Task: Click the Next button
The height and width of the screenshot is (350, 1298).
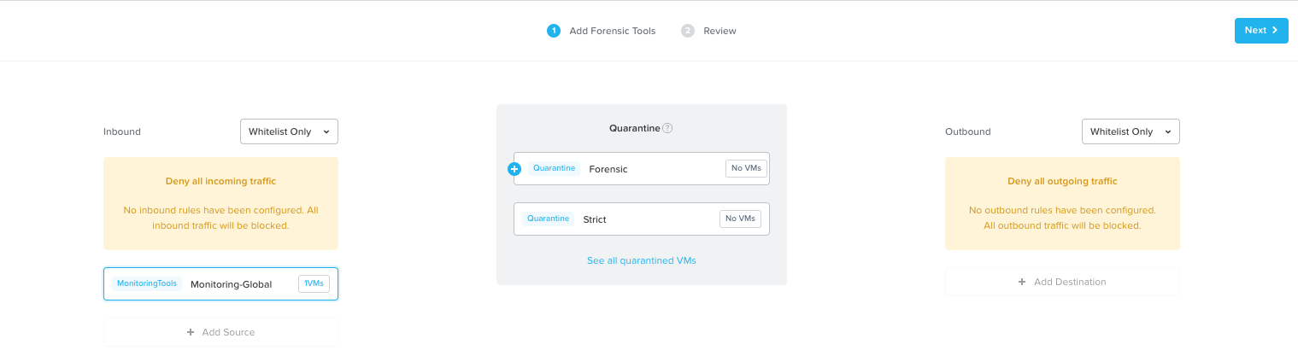Action: (x=1261, y=31)
